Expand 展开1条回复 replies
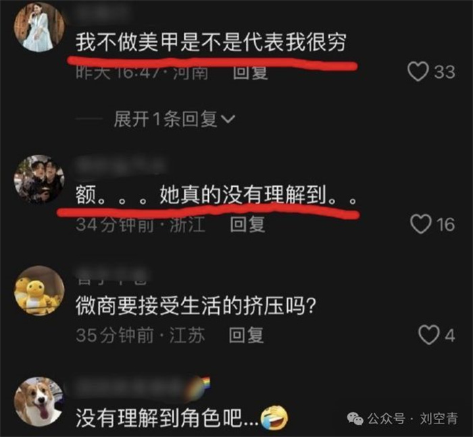 coord(174,119)
